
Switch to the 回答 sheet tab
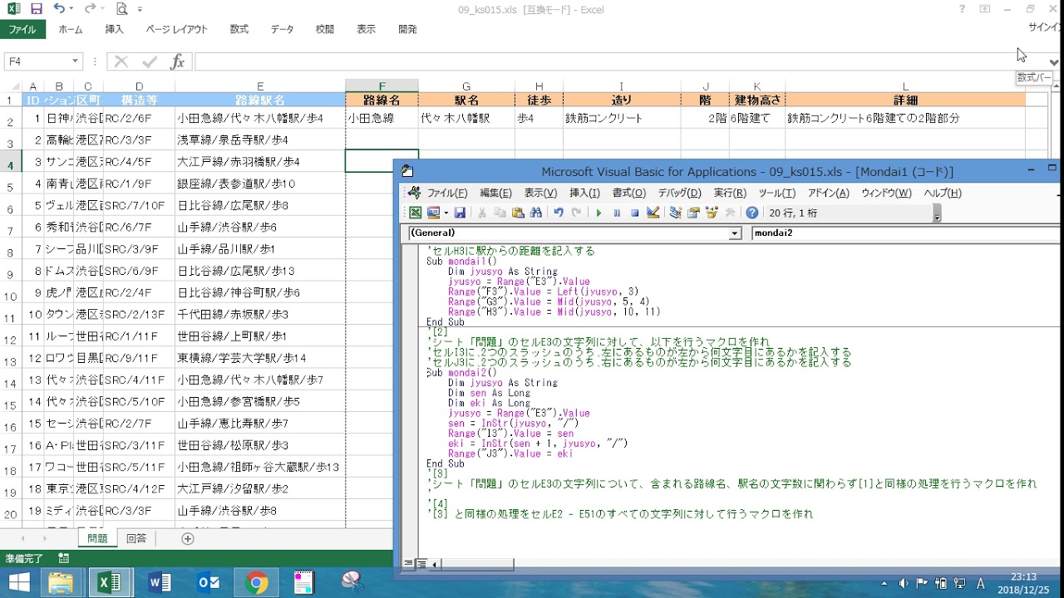pos(135,538)
